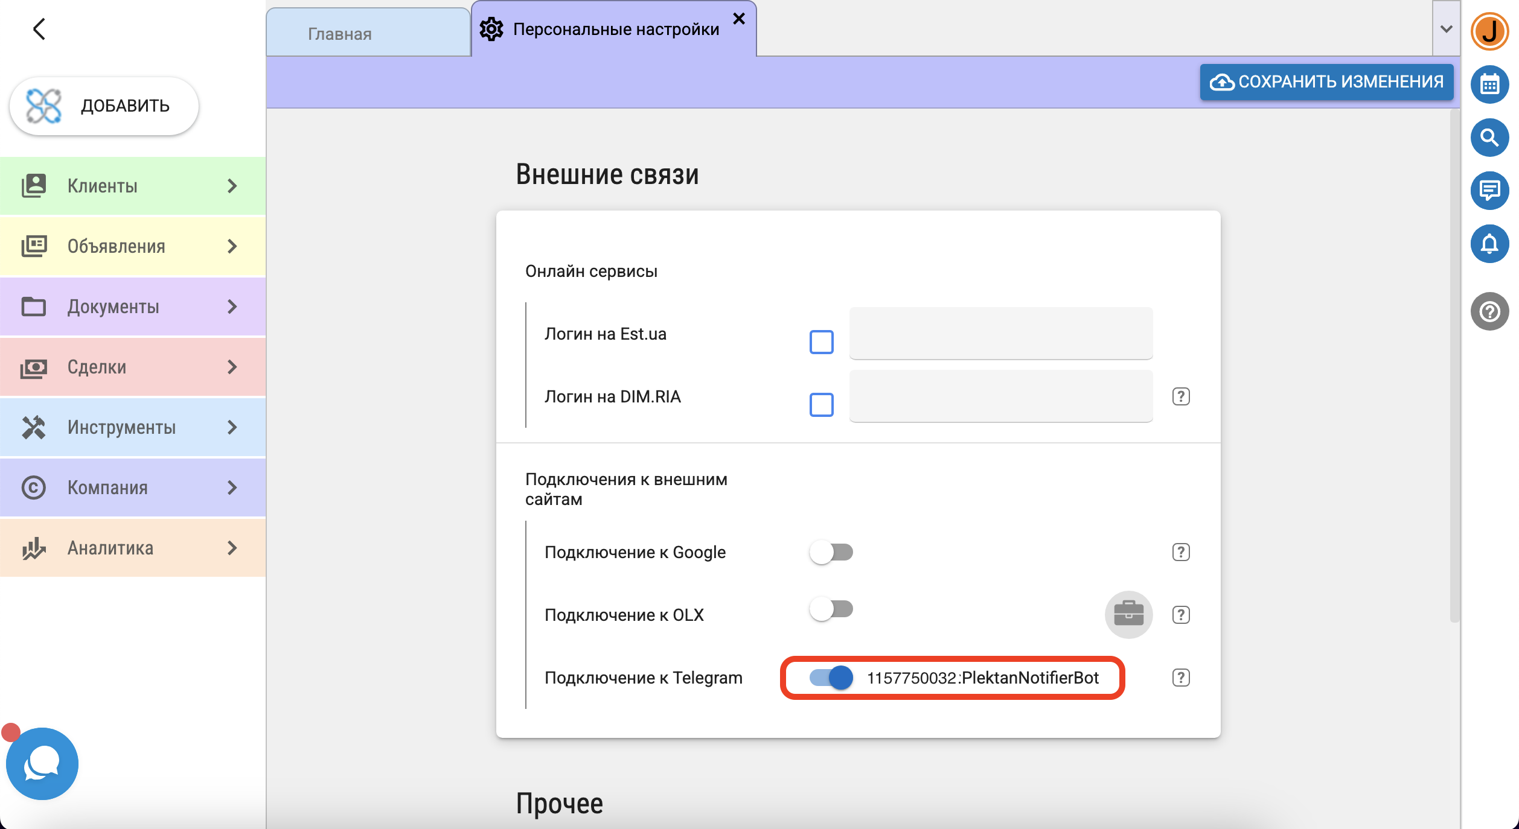Image resolution: width=1519 pixels, height=829 pixels.
Task: Open the calendar icon in right sidebar
Action: pos(1489,84)
